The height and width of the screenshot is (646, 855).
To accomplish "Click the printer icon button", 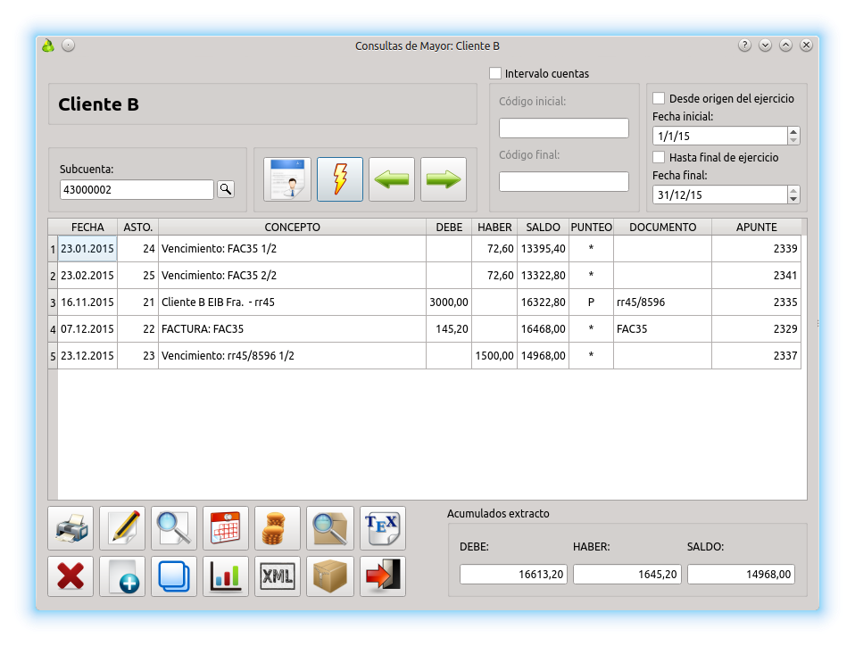I will click(x=71, y=528).
